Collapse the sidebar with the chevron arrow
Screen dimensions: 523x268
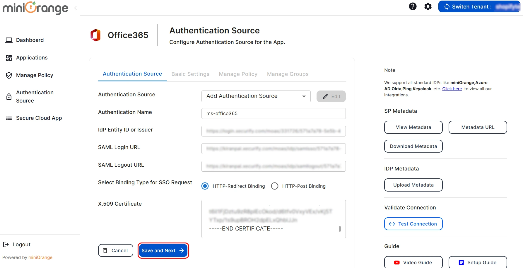click(76, 8)
